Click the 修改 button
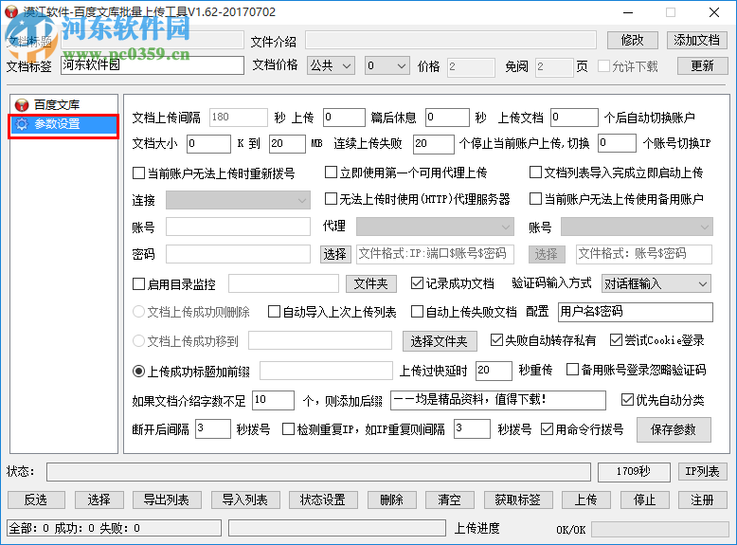Image resolution: width=737 pixels, height=545 pixels. [x=632, y=41]
